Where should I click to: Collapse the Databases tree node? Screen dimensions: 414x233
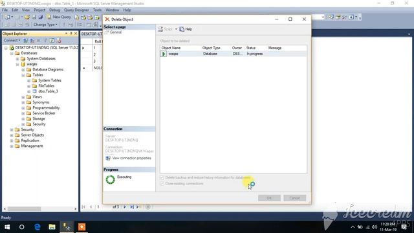[x=12, y=53]
